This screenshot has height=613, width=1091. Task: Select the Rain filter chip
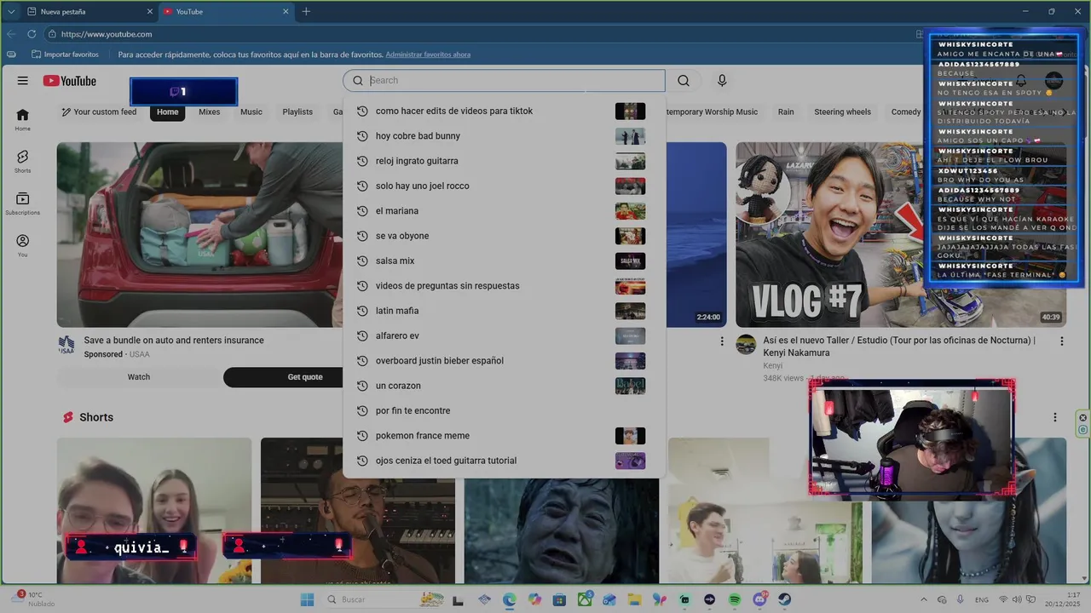click(x=786, y=112)
